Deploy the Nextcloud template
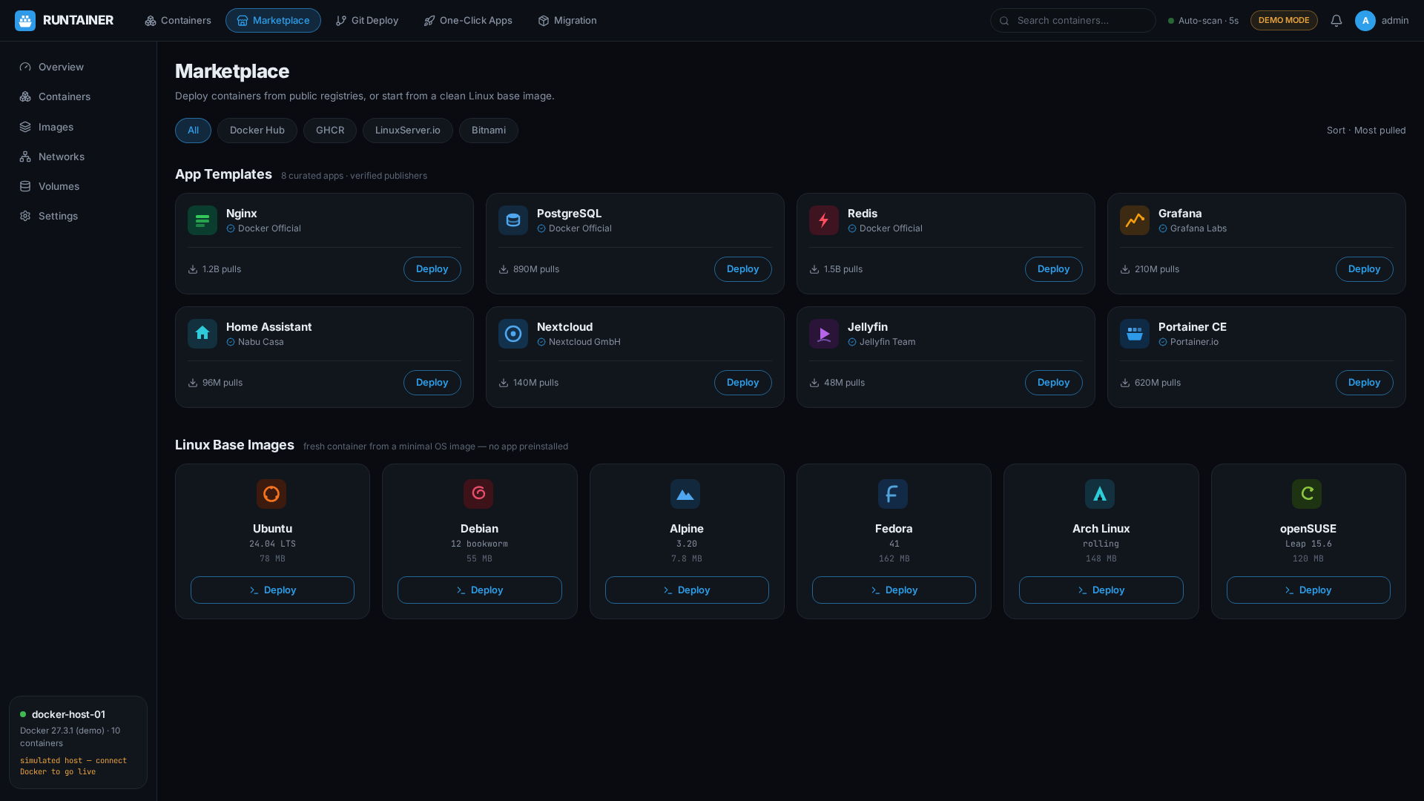Viewport: 1424px width, 801px height. point(743,383)
